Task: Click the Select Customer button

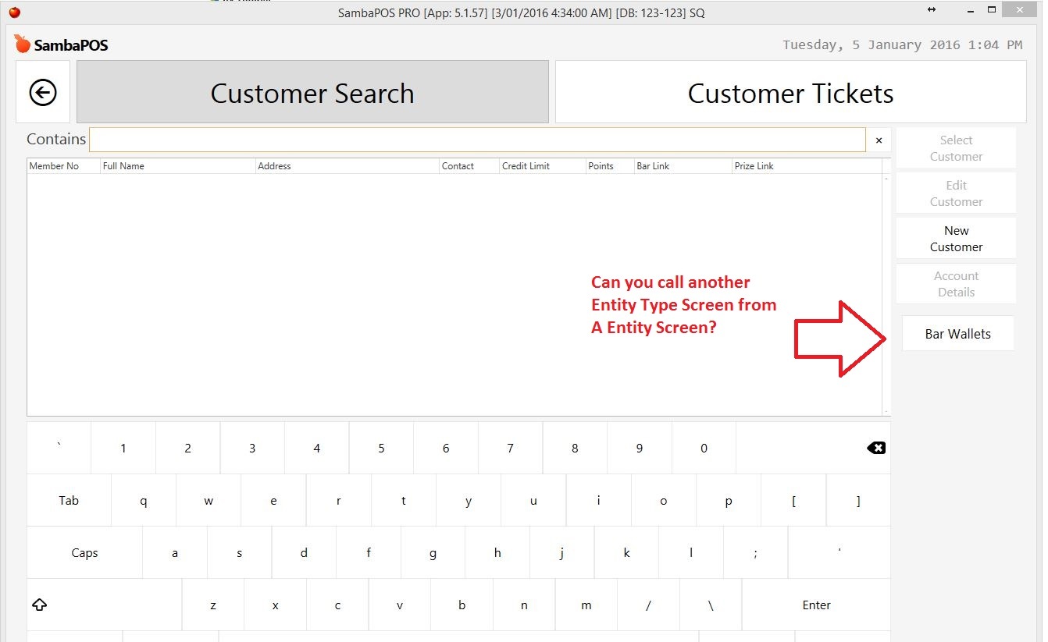Action: (x=956, y=148)
